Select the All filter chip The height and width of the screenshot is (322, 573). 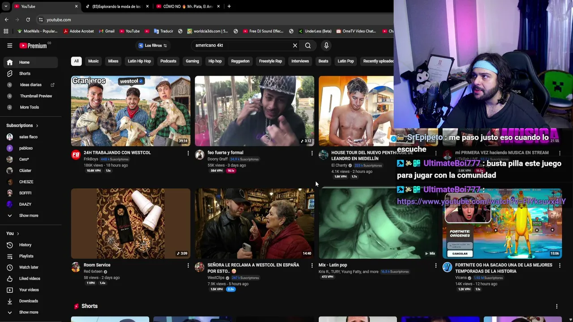(x=76, y=61)
